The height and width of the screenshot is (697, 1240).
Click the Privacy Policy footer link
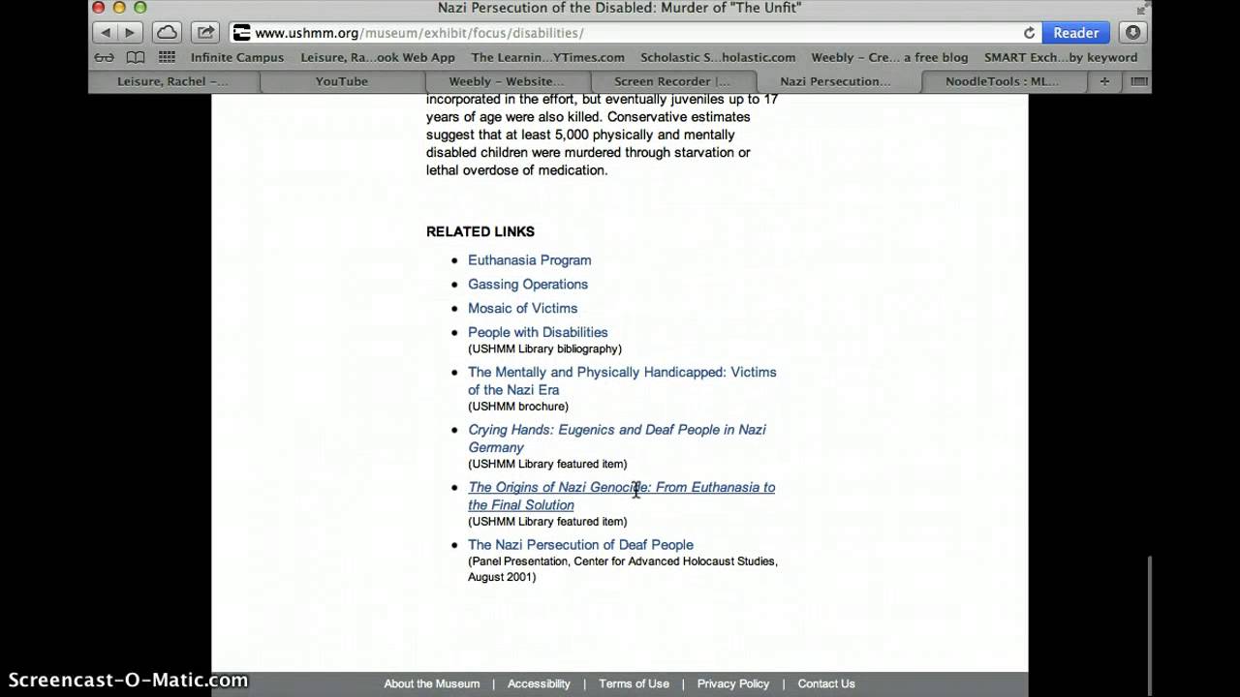click(733, 683)
